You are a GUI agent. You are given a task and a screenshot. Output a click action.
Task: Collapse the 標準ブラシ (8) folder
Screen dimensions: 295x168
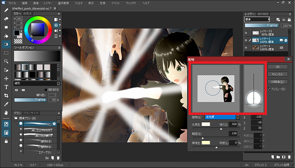16,118
